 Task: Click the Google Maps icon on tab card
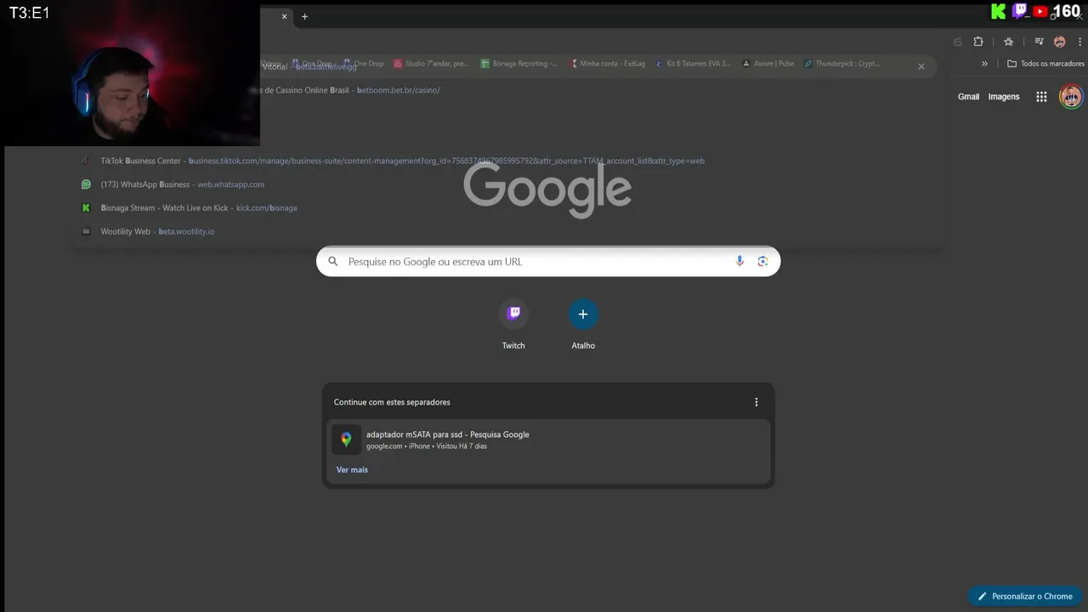coord(346,439)
